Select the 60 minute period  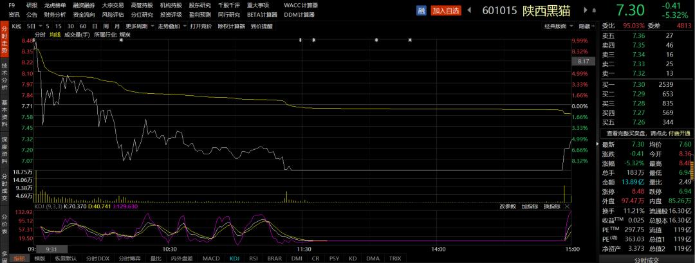click(x=82, y=26)
